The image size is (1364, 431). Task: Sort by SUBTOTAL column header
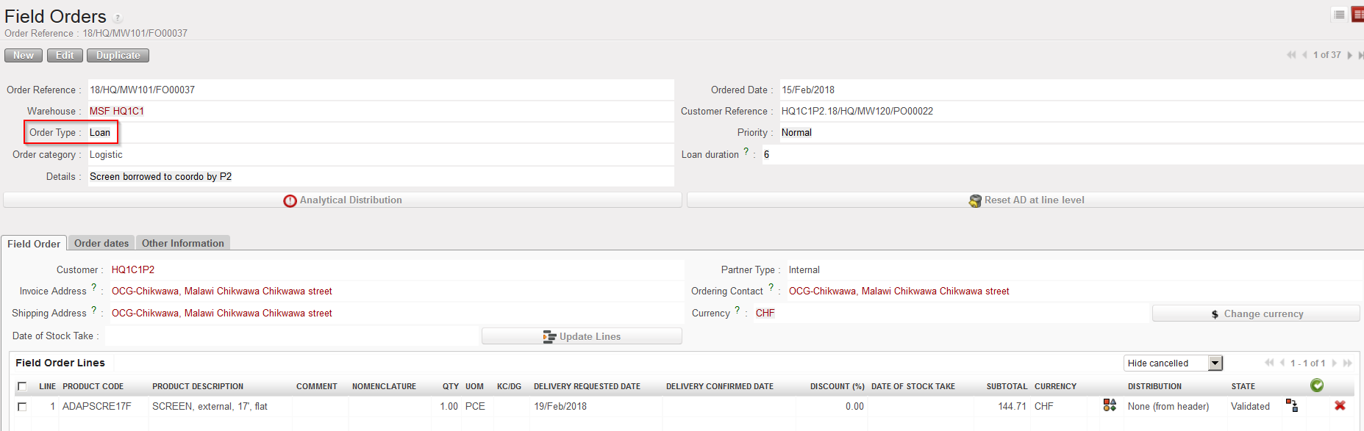[x=1007, y=386]
